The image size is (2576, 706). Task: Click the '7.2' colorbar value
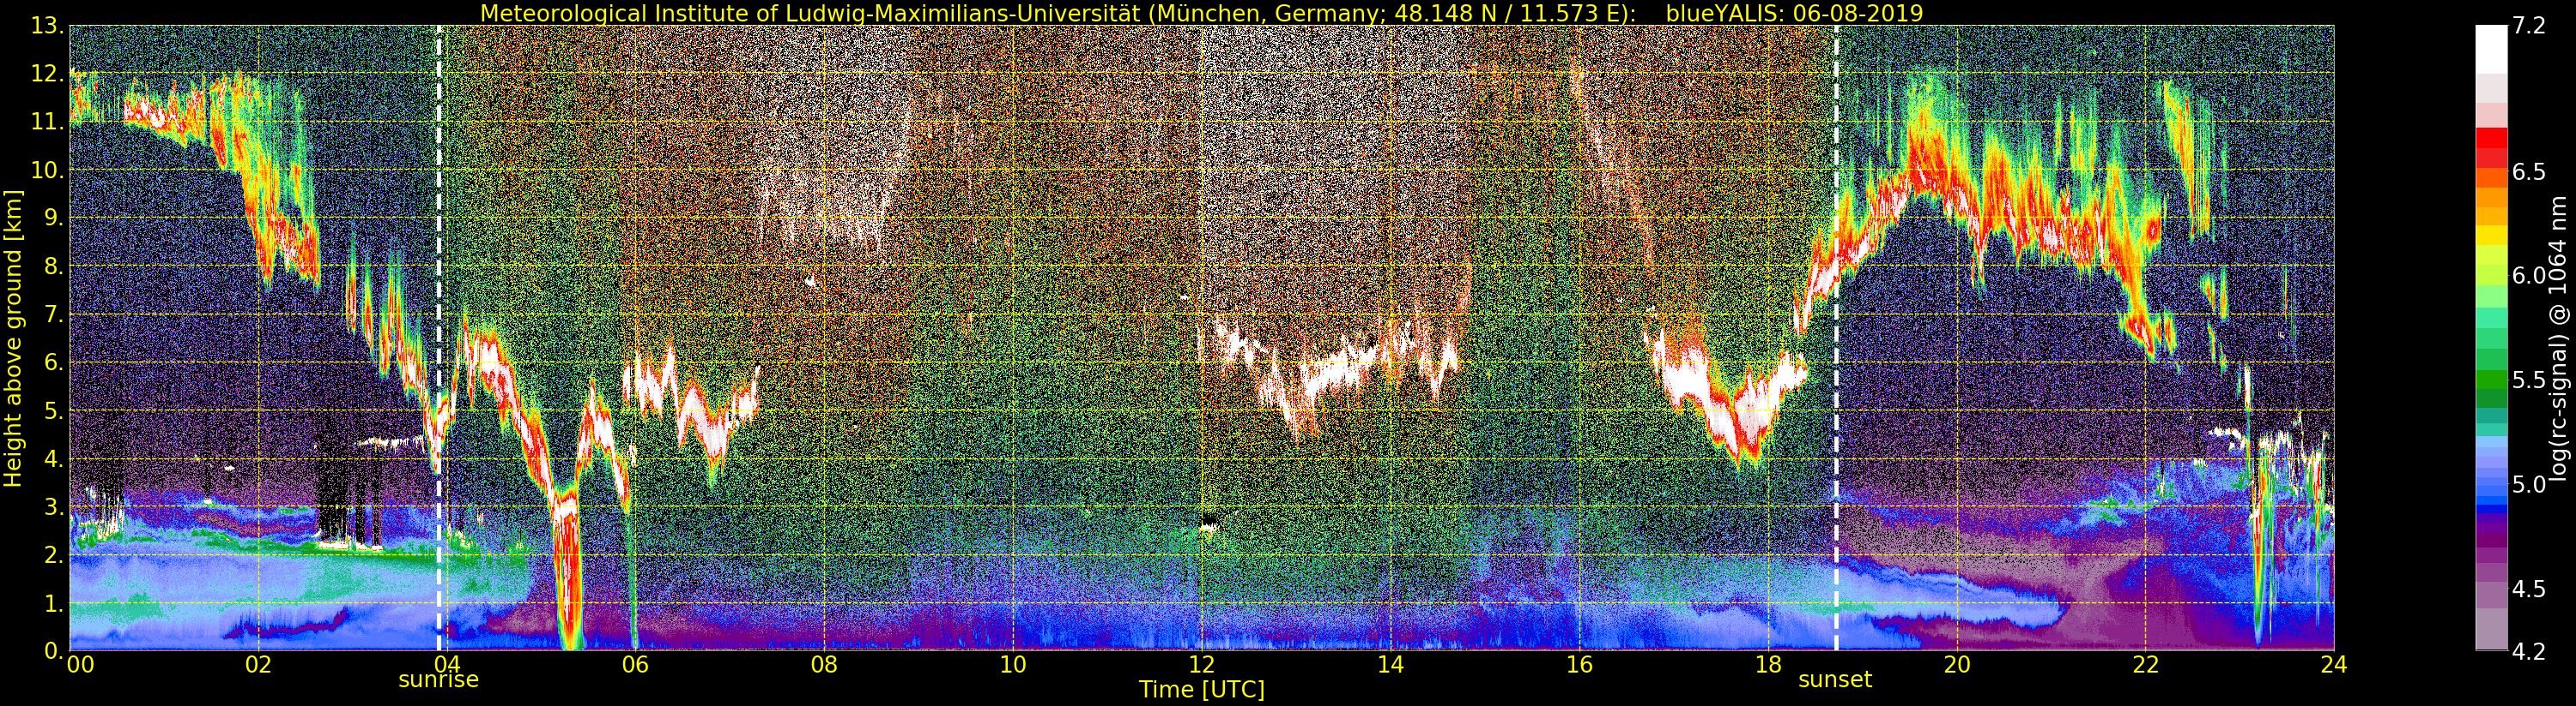2528,27
